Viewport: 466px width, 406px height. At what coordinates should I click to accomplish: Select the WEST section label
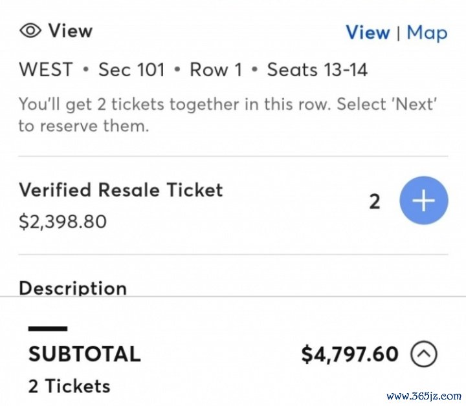[x=45, y=70]
